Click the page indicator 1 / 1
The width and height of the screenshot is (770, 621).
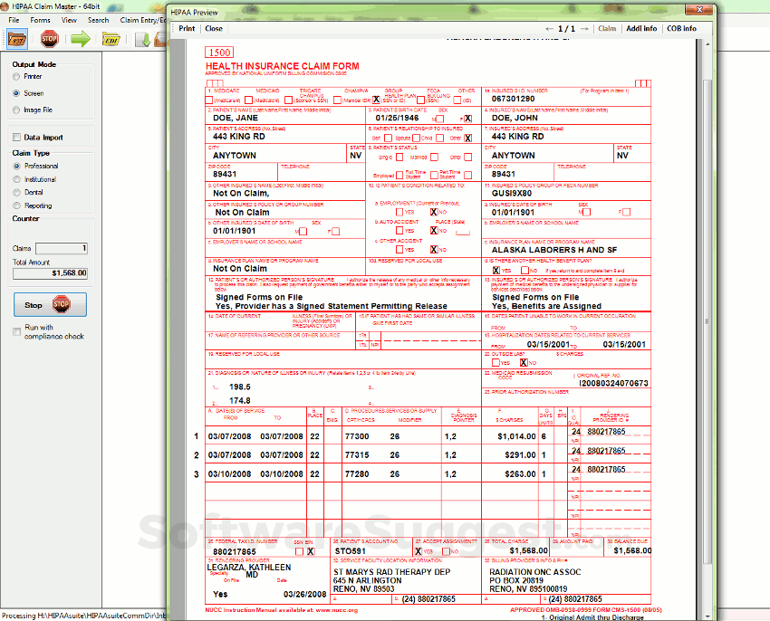(567, 29)
